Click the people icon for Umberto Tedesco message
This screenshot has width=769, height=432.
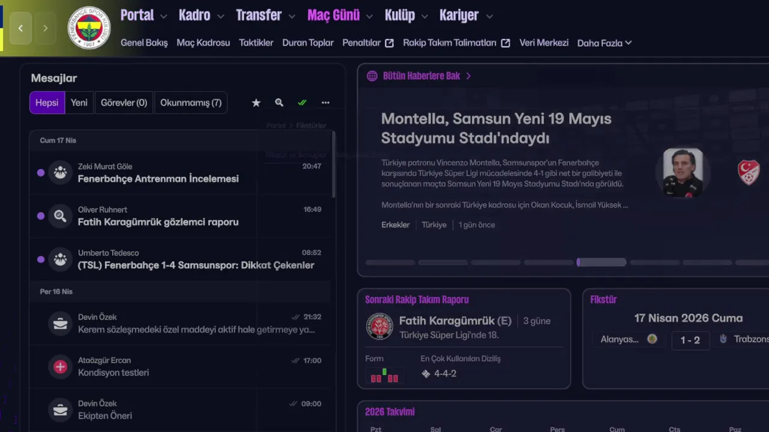[x=60, y=259]
